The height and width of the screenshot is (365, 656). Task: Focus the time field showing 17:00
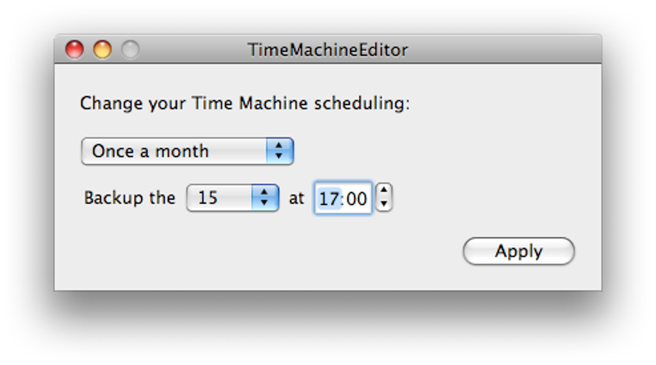click(343, 198)
